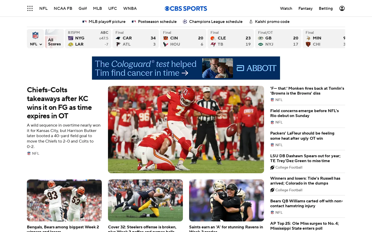Click the Rams team logo in scoreboard
The width and height of the screenshot is (372, 232).
click(71, 44)
